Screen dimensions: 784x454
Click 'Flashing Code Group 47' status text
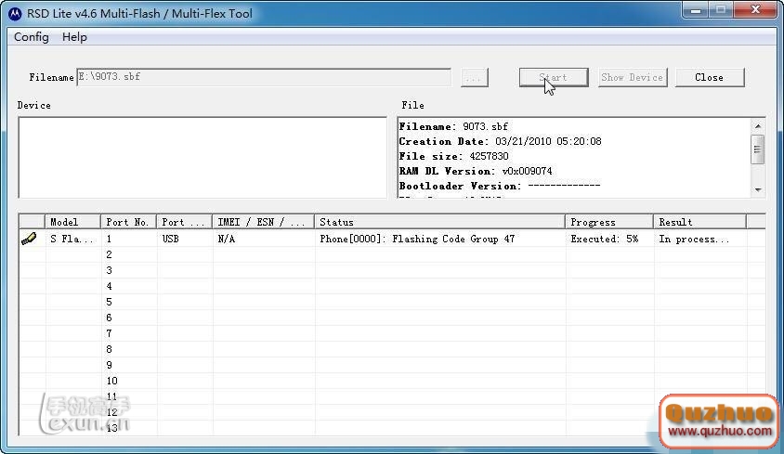click(453, 239)
